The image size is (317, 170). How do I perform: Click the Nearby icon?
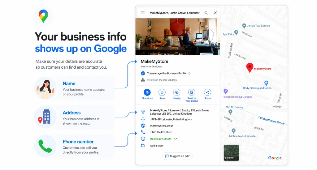pos(177,92)
